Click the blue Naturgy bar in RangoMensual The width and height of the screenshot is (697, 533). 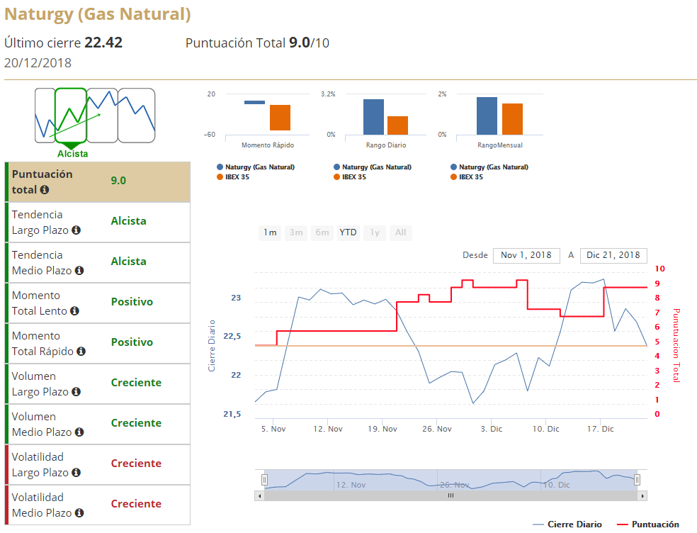click(x=487, y=116)
